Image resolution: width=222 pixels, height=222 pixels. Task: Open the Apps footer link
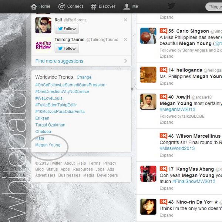pos(65,169)
